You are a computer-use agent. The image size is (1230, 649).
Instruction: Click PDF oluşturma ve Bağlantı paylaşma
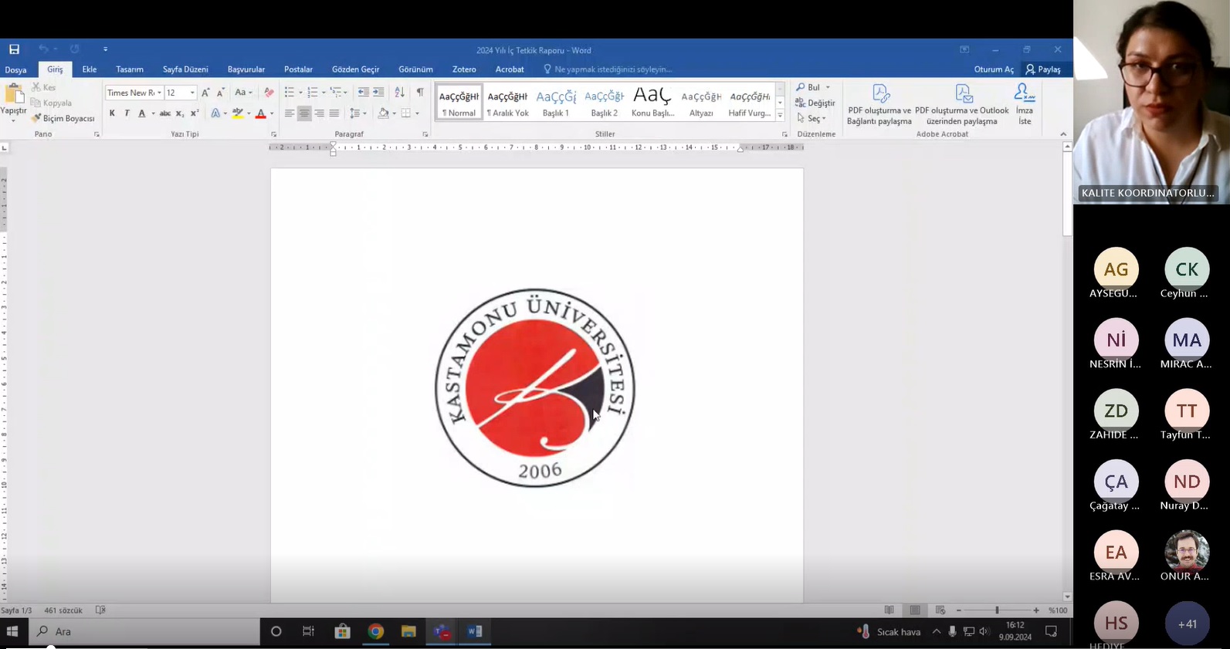(x=879, y=104)
